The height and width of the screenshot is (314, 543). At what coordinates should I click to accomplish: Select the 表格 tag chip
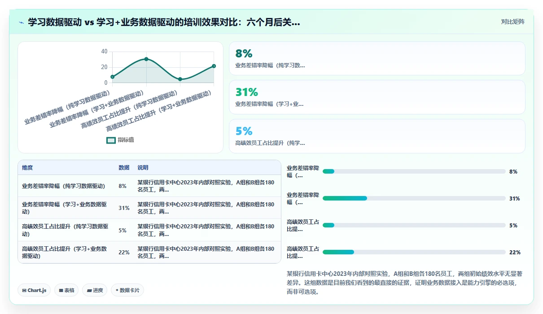(66, 290)
